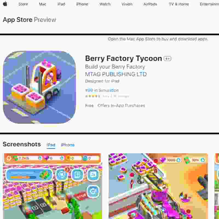219x219 pixels.
Task: Click the Apple logo icon
Action: (5, 4)
